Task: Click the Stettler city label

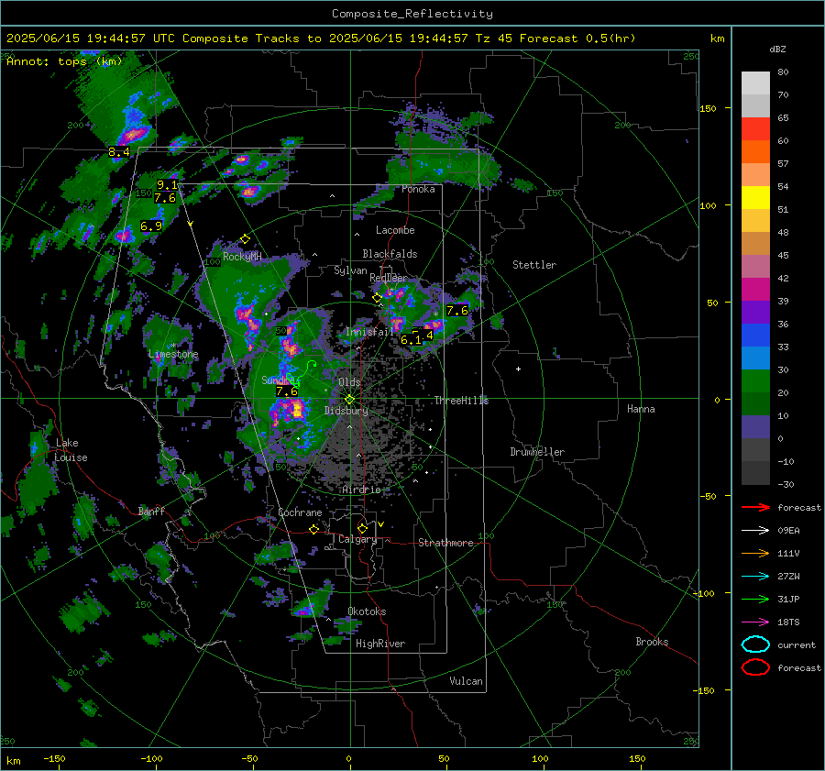Action: [x=534, y=265]
